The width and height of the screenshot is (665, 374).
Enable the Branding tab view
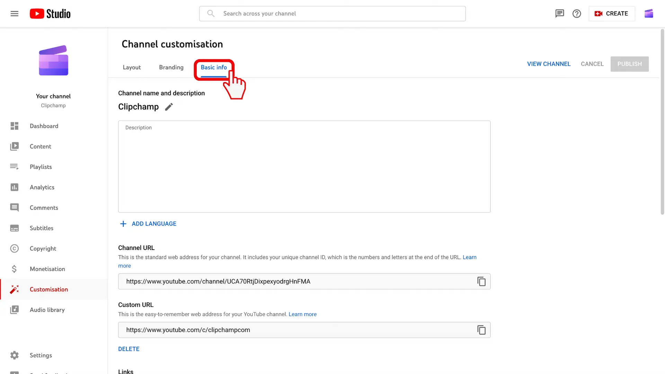tap(171, 68)
